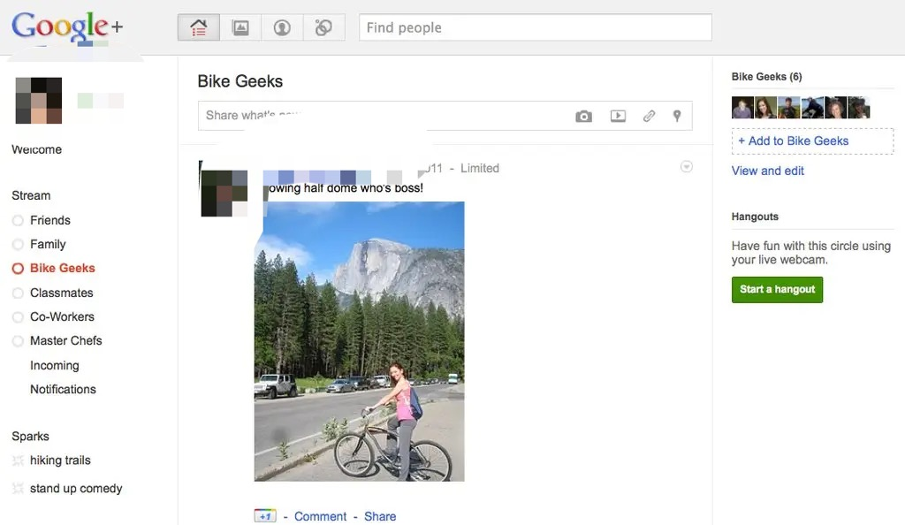Viewport: 905px width, 525px height.
Task: Open the Profile icon in top bar
Action: [282, 27]
